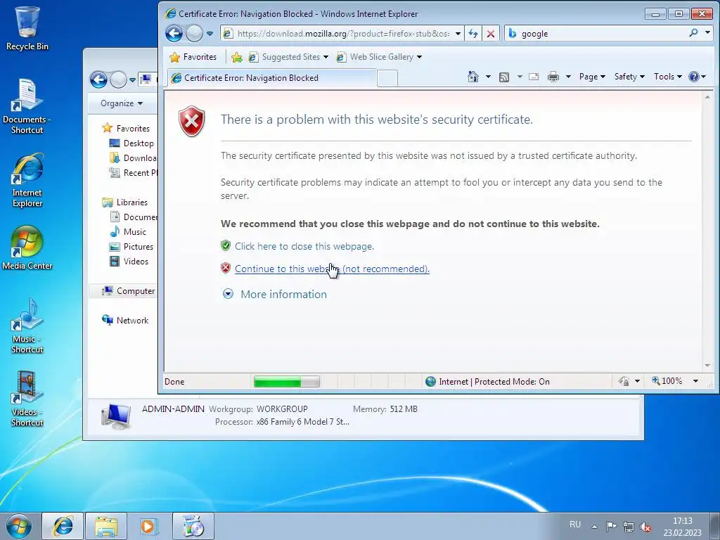The height and width of the screenshot is (540, 720).
Task: Open the search provider dropdown arrow
Action: click(707, 32)
